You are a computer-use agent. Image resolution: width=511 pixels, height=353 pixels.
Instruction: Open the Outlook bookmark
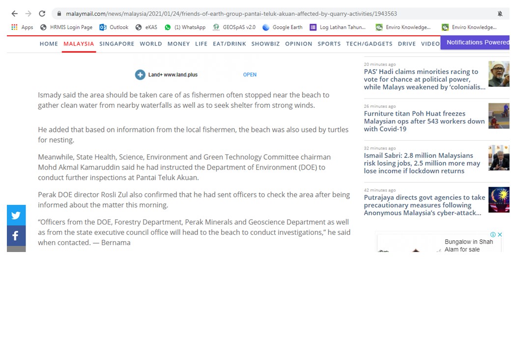click(114, 27)
